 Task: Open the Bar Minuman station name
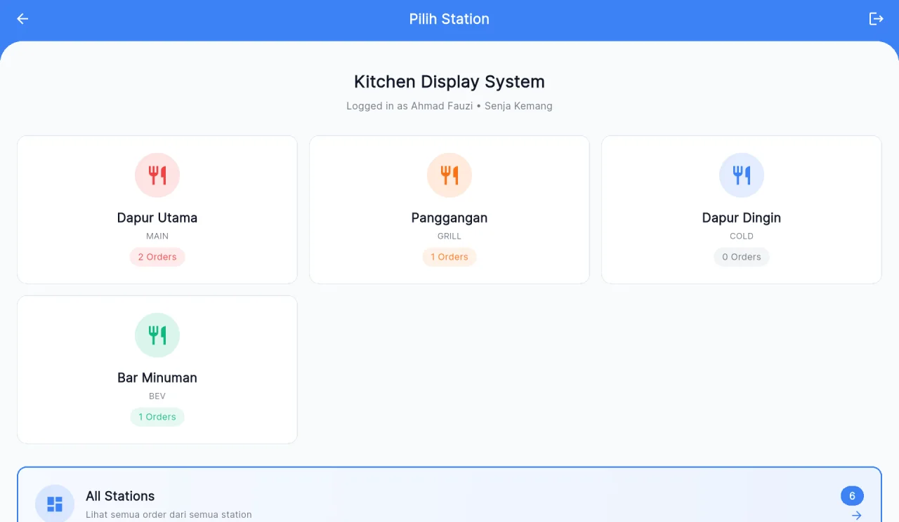[157, 377]
